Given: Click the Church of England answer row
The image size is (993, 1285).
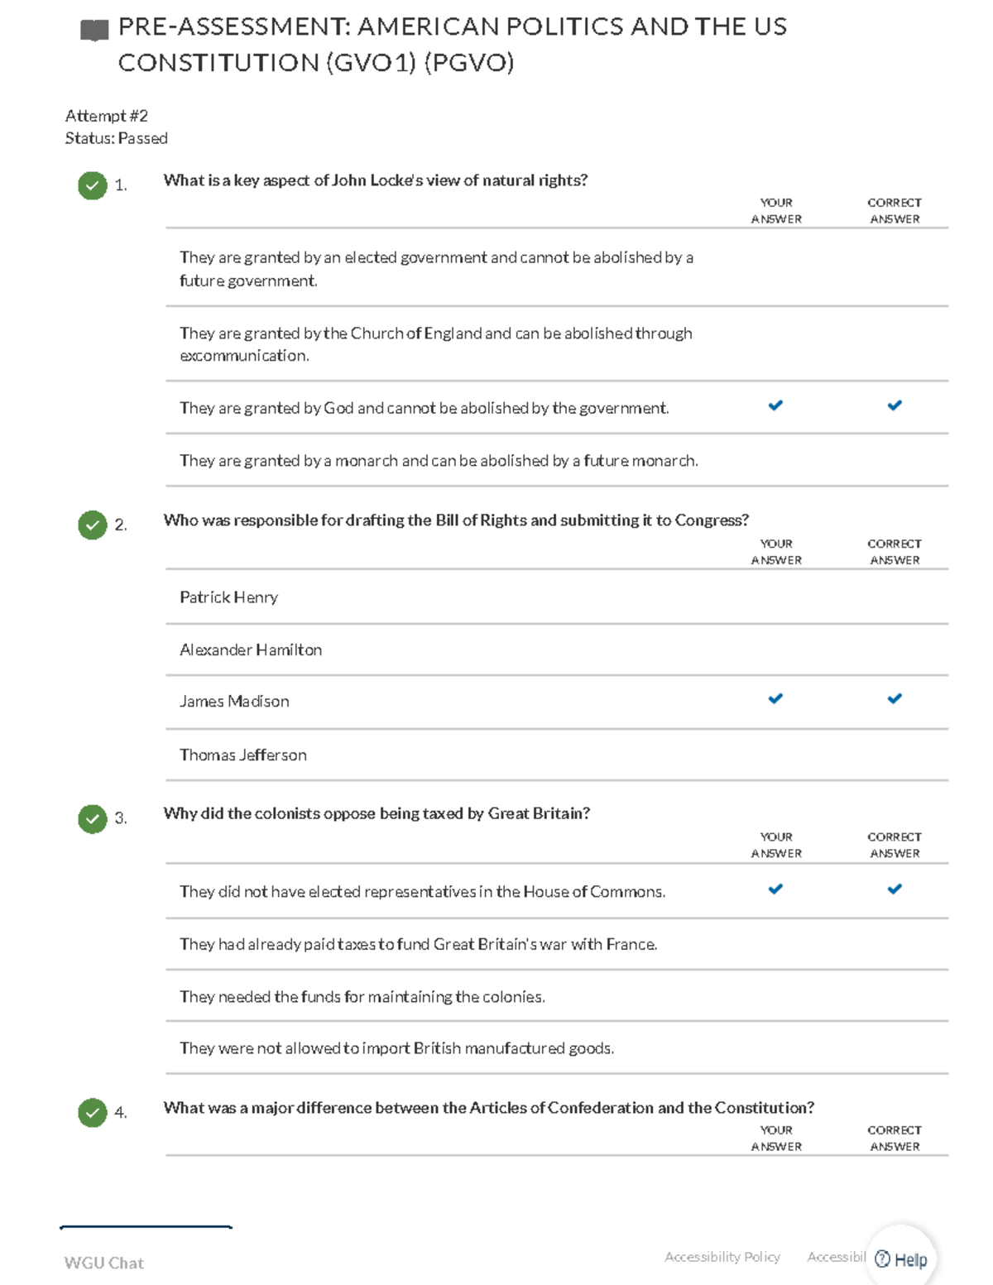Looking at the screenshot, I should click(436, 344).
